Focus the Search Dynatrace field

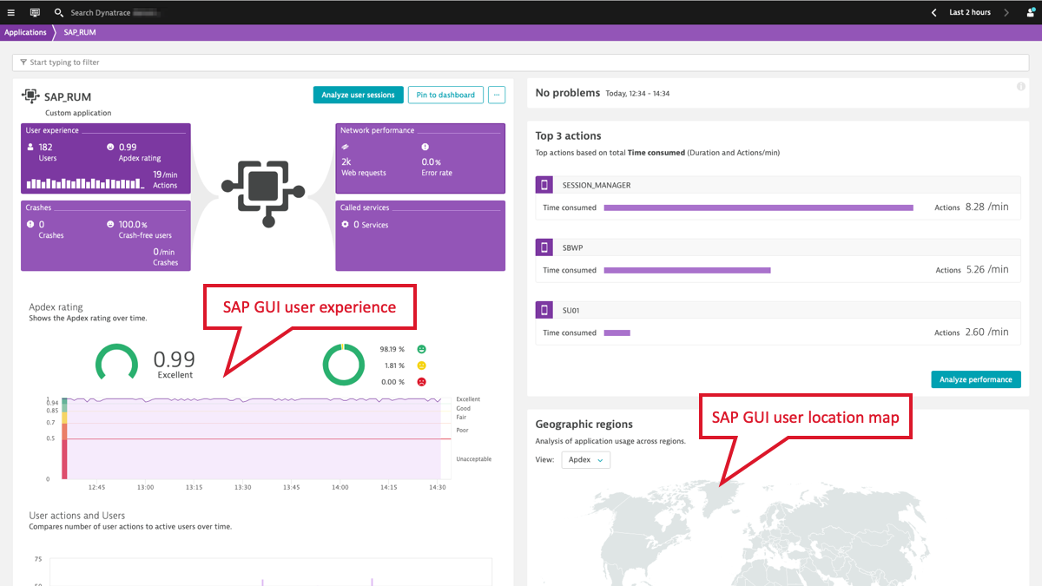pyautogui.click(x=115, y=13)
